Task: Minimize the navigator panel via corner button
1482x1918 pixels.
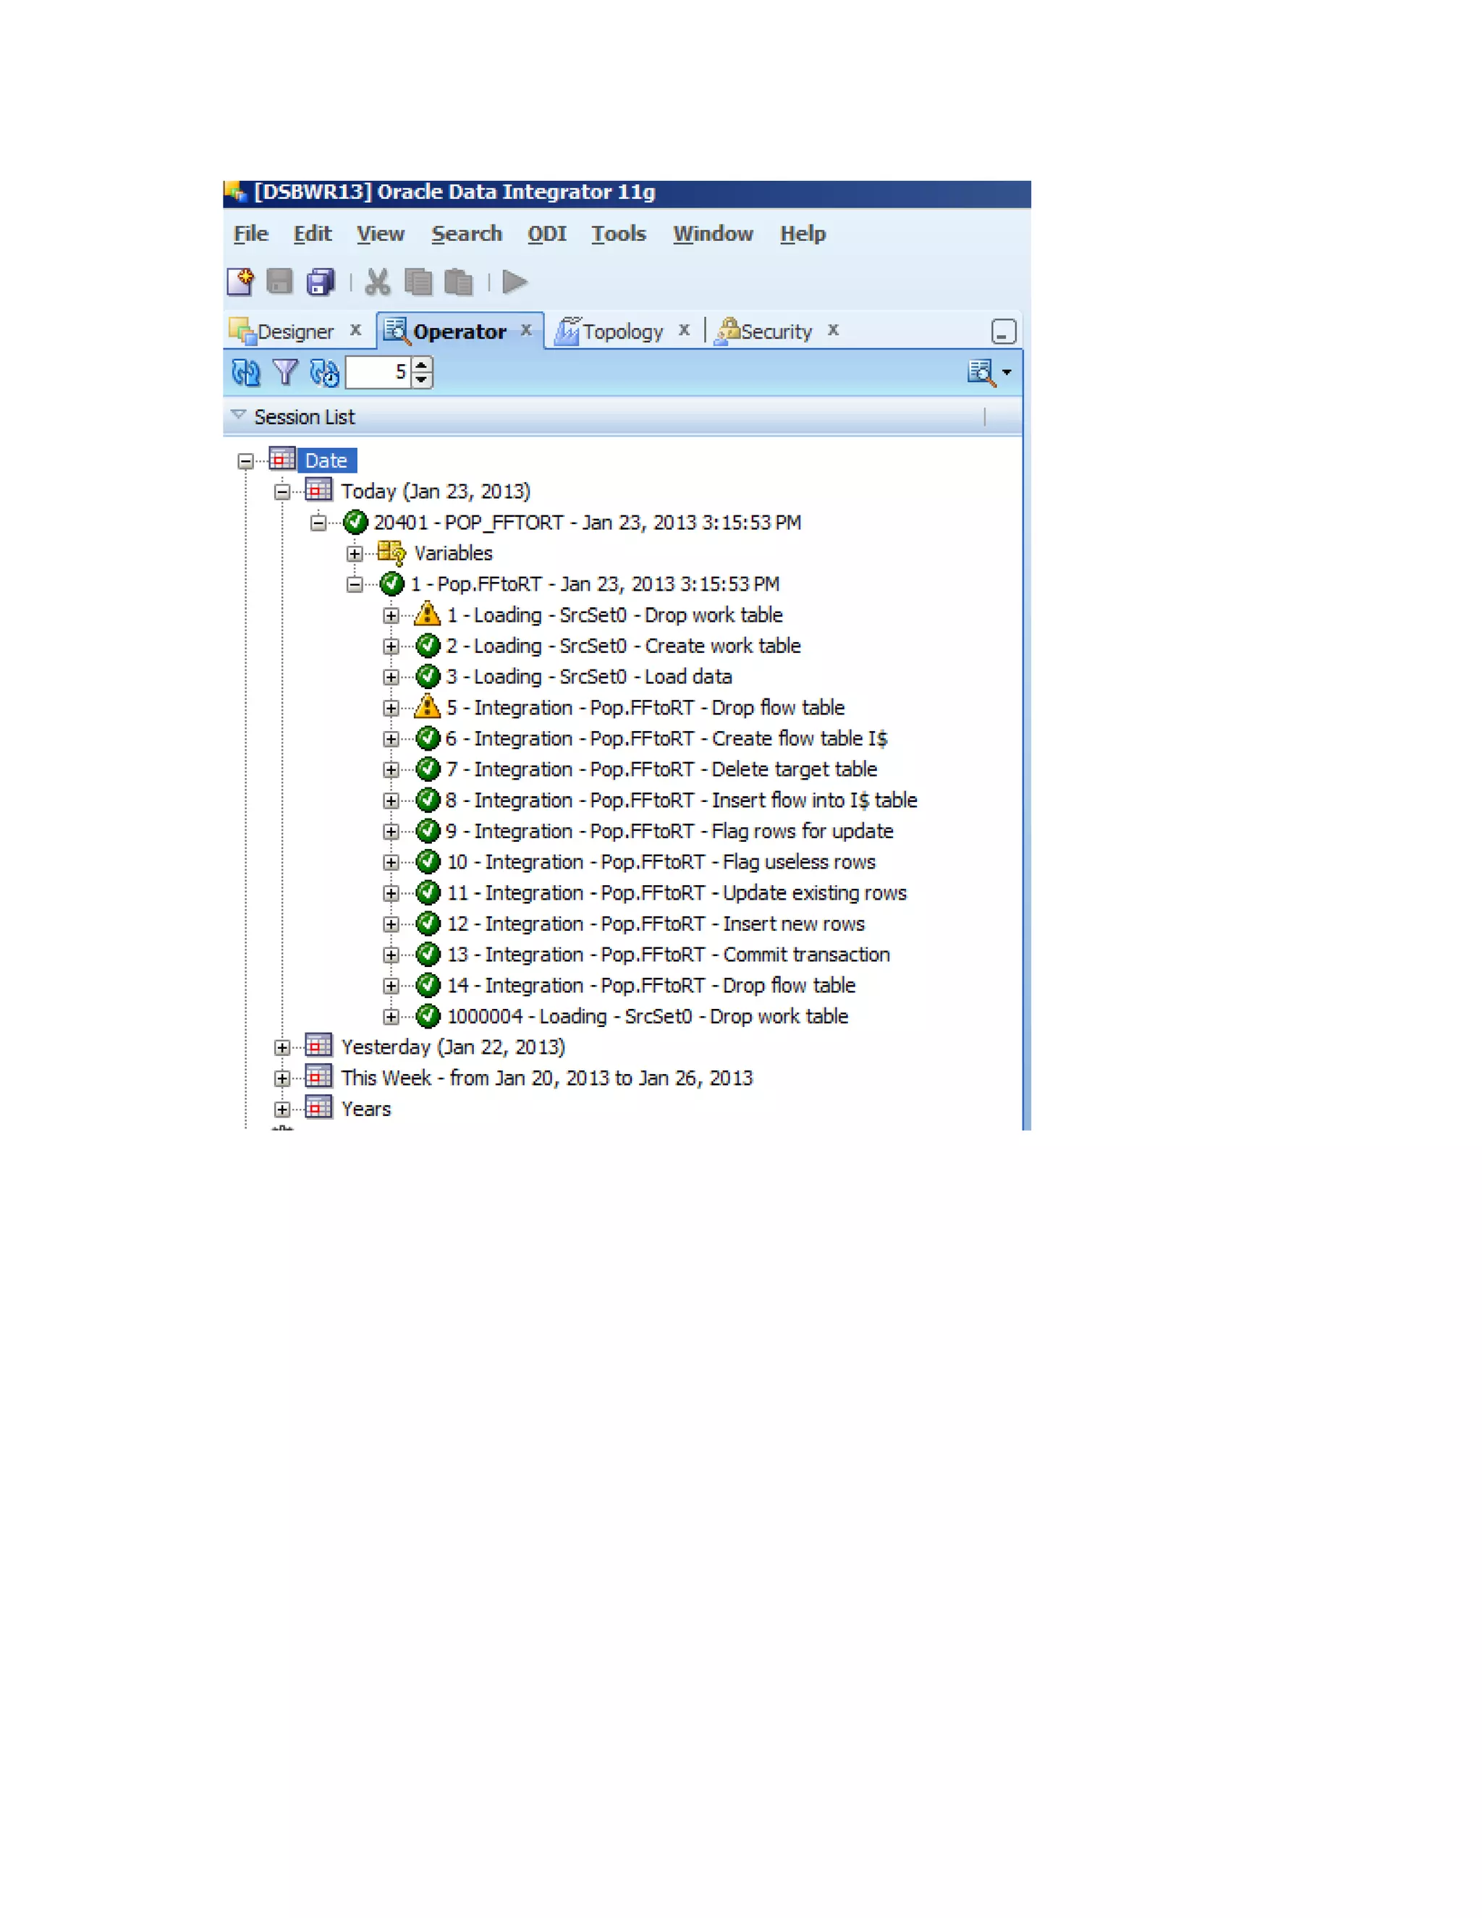Action: [x=1004, y=331]
